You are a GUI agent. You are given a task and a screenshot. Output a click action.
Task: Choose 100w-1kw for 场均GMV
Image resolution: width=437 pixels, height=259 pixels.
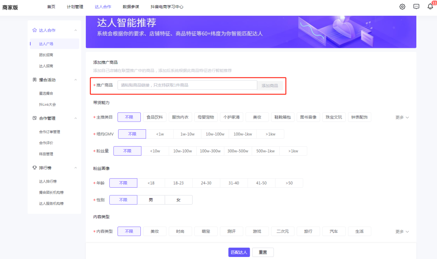(x=243, y=134)
